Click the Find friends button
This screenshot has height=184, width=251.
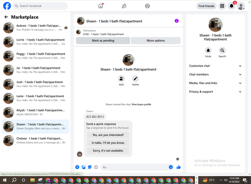206,6
